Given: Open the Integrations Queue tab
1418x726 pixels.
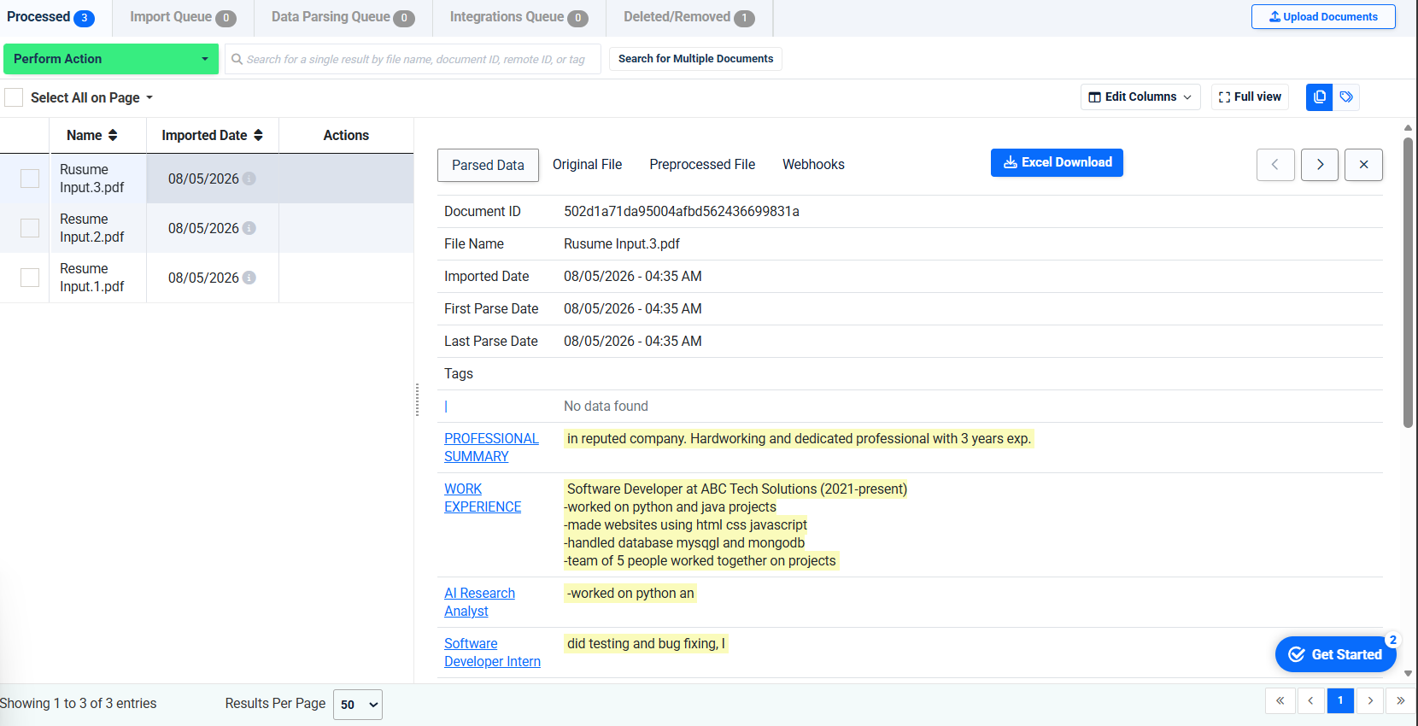Looking at the screenshot, I should pyautogui.click(x=519, y=17).
